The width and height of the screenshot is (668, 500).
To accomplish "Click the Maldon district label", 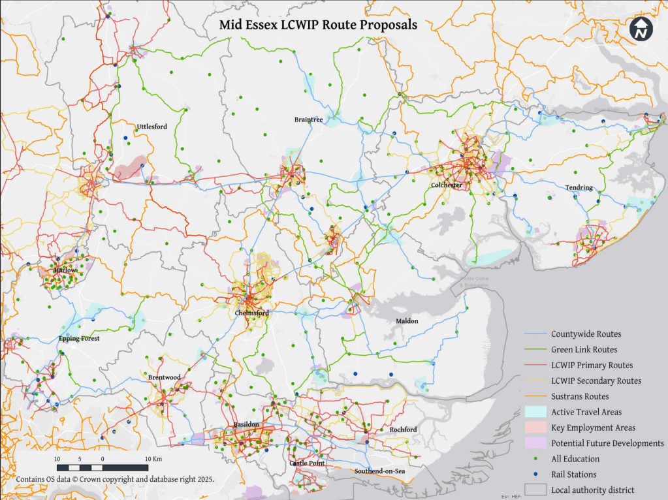I will [x=409, y=322].
